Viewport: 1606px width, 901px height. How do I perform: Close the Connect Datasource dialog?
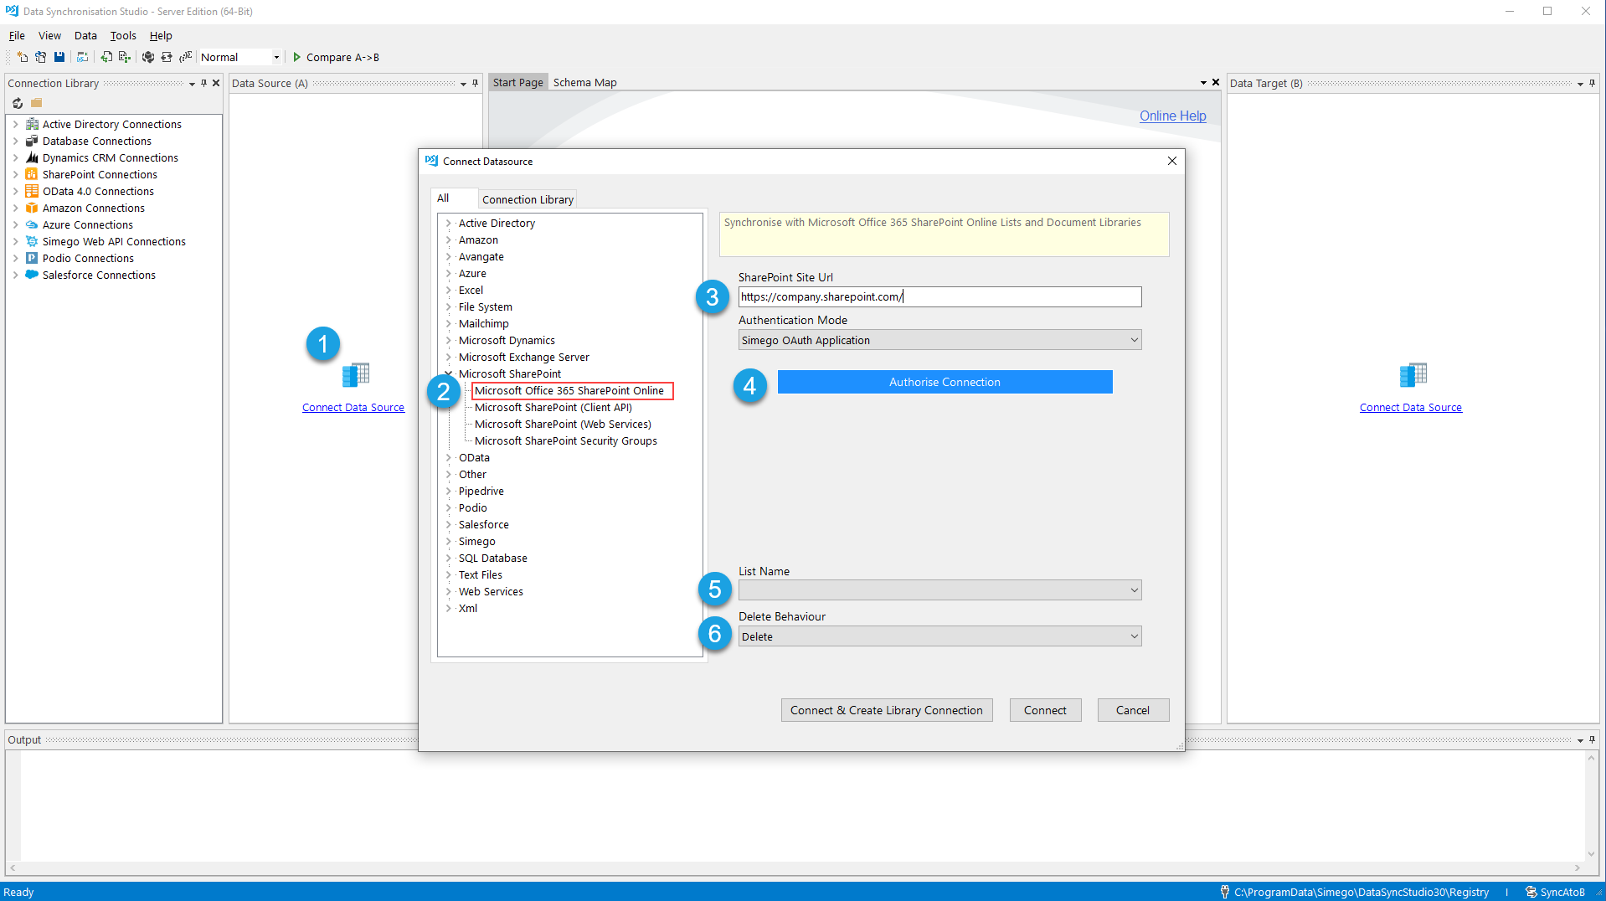click(x=1172, y=161)
